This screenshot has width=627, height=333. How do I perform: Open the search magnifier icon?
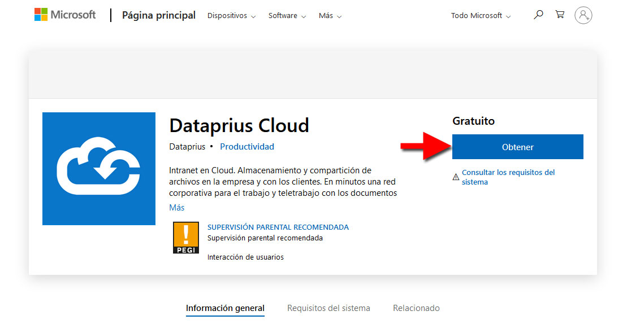pyautogui.click(x=538, y=15)
